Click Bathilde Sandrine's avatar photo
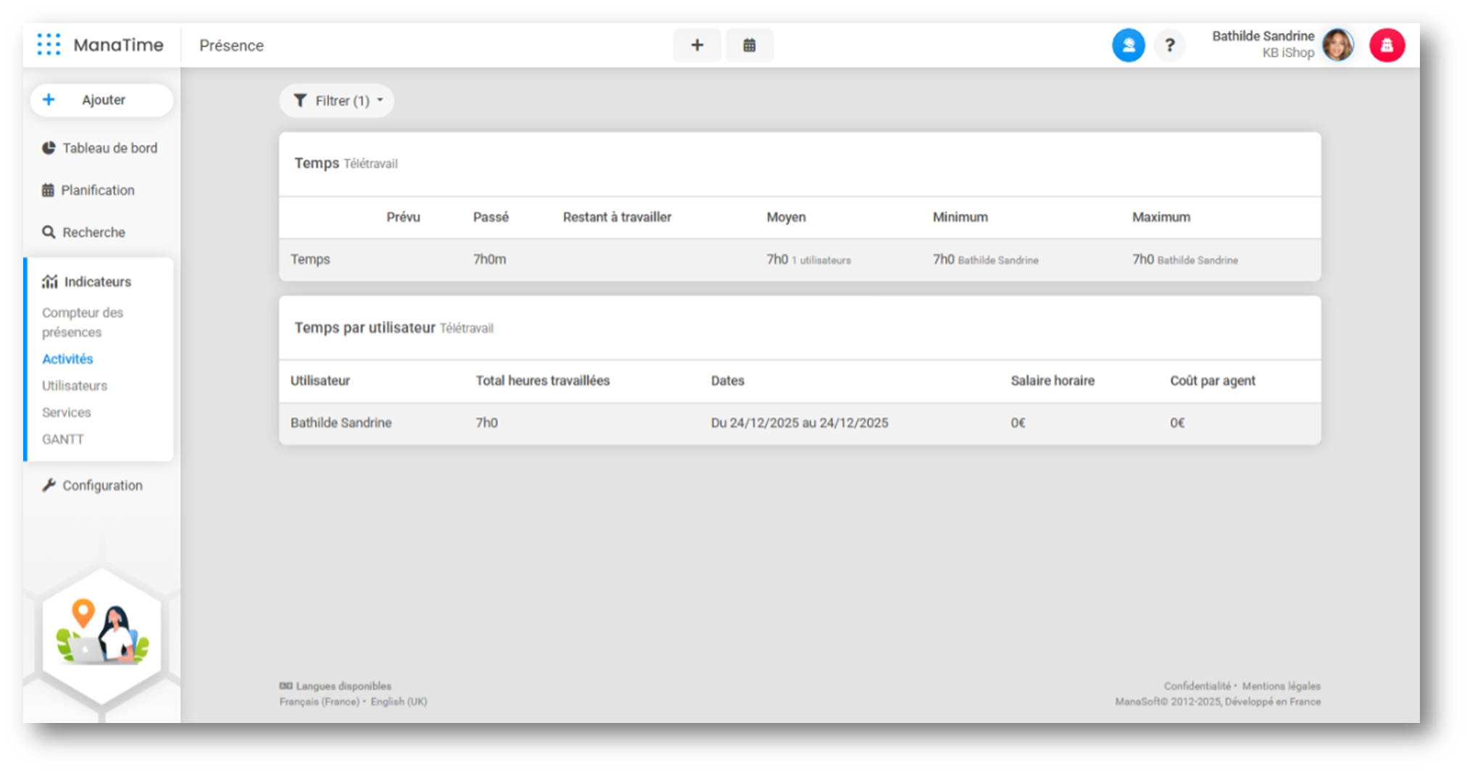Image resolution: width=1467 pixels, height=770 pixels. (1337, 46)
